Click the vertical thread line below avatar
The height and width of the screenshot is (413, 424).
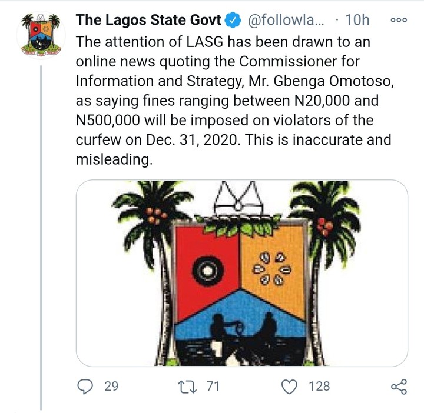(41, 235)
